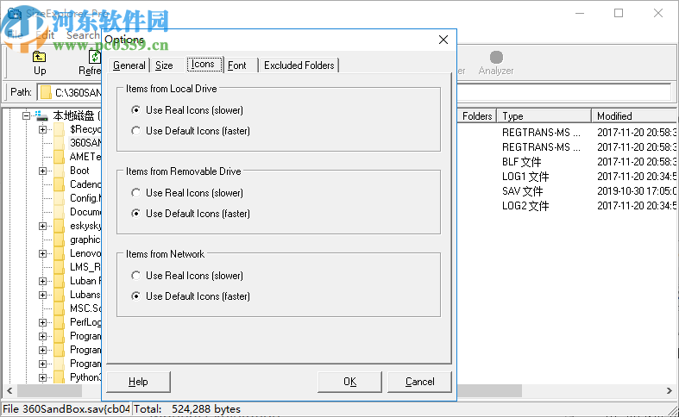Click the LOG1 文件 type cell
The image size is (679, 417).
coord(525,177)
